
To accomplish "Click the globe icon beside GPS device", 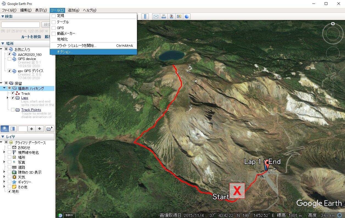I will [14, 59].
